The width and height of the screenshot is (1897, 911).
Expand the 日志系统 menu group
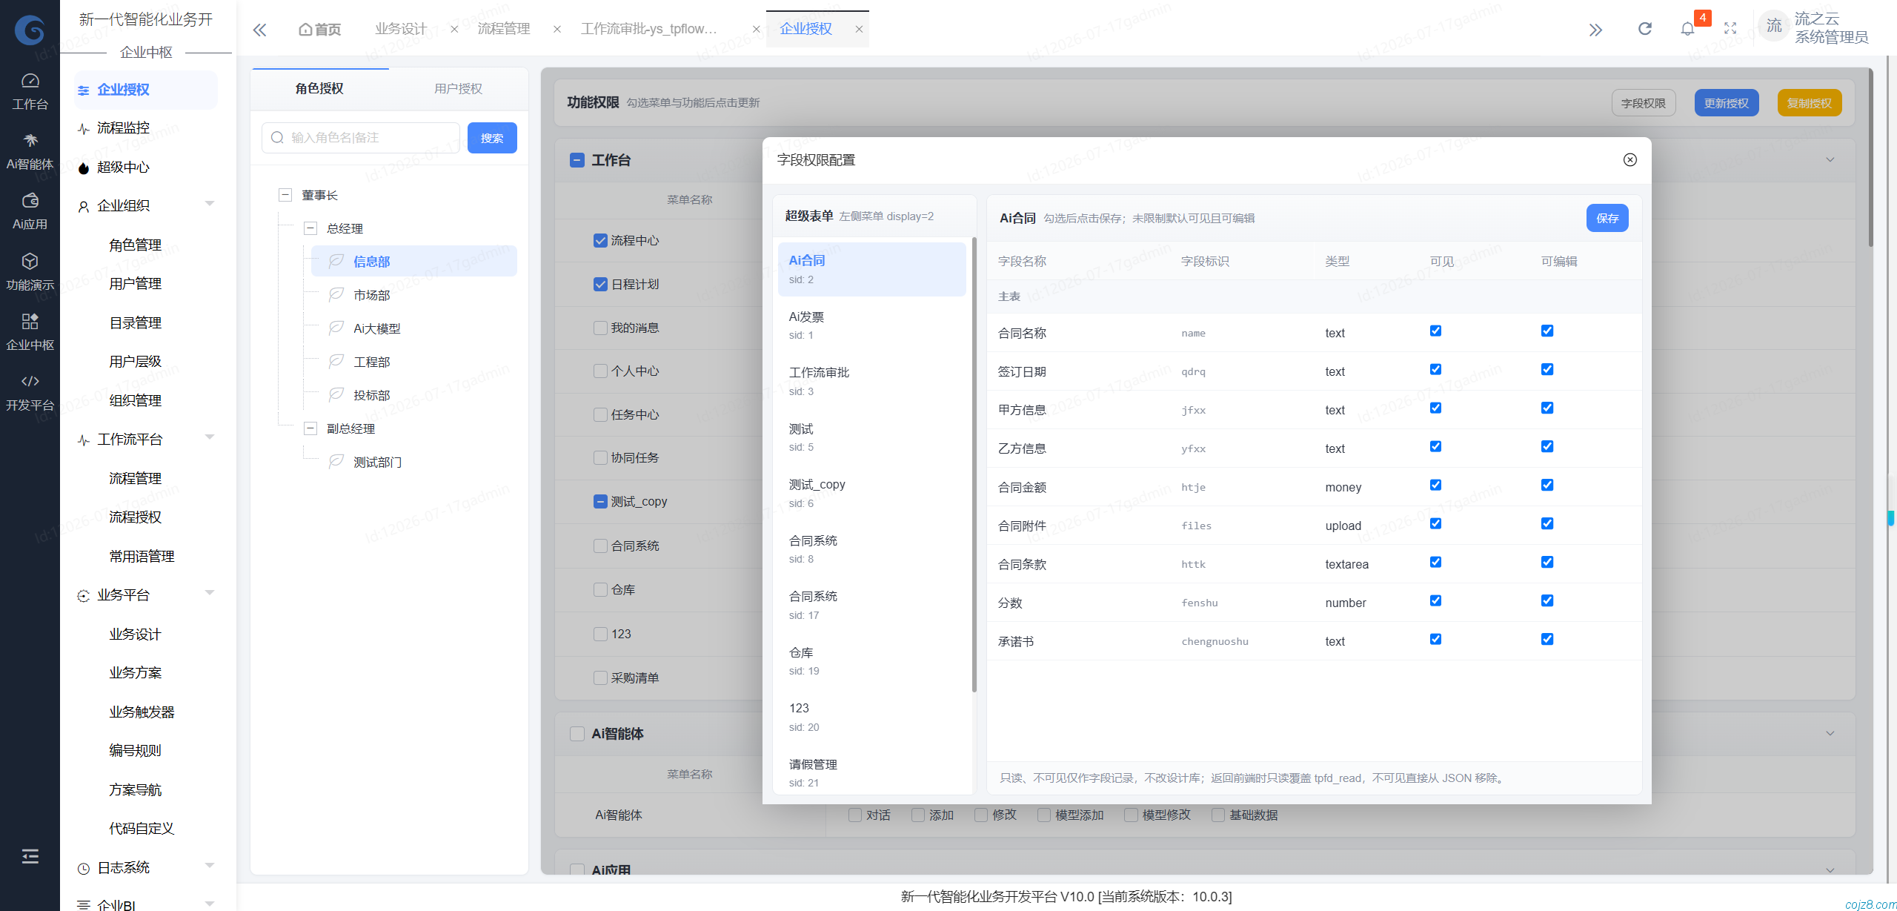click(147, 867)
